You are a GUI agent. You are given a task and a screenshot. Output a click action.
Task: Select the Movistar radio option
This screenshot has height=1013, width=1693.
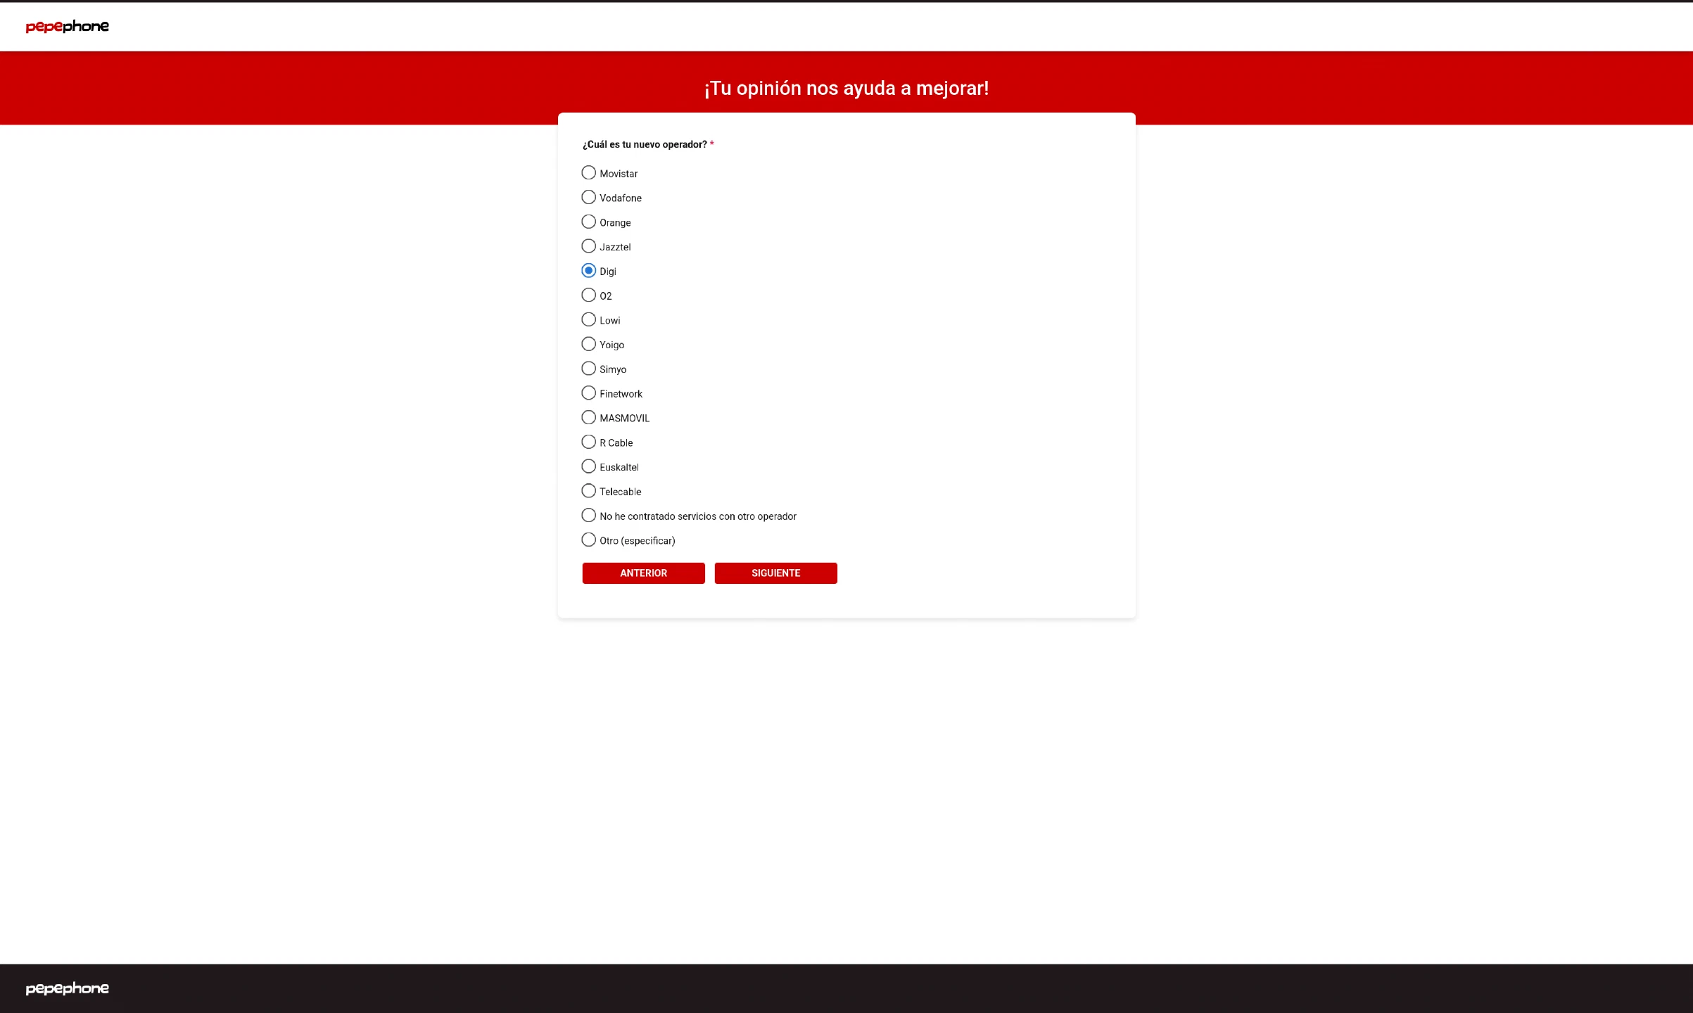pos(589,173)
